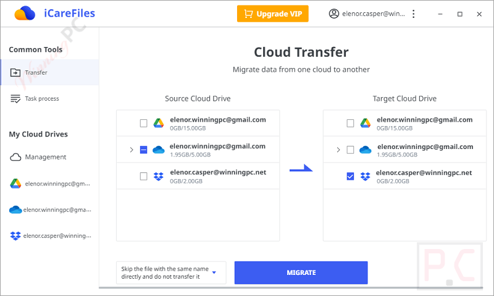Click the account email elenor.casper@win...
494x296 pixels.
[374, 14]
